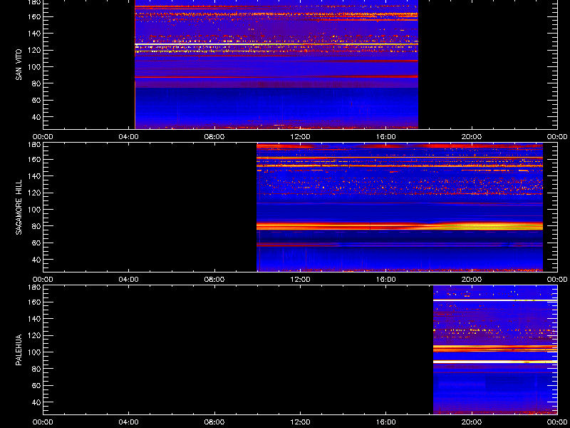Click 20:00 time label under San Vito plot
This screenshot has height=428, width=570.
[472, 137]
